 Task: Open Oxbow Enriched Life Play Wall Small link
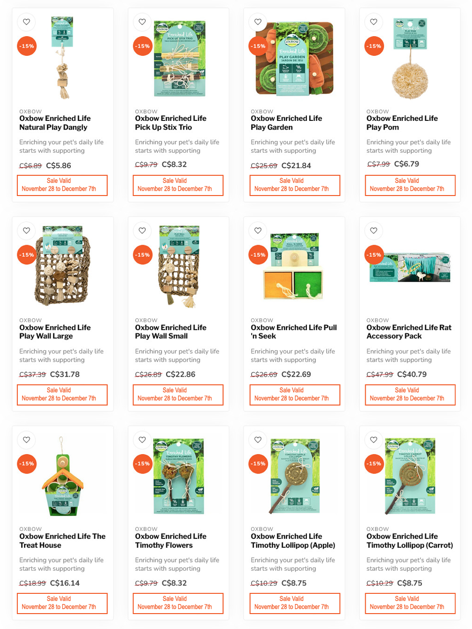171,332
